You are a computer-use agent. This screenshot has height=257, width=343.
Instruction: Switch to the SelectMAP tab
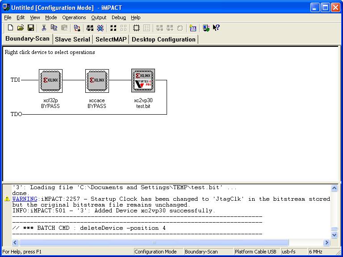coord(111,39)
